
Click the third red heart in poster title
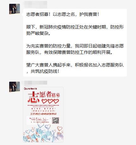pyautogui.click(x=56, y=101)
